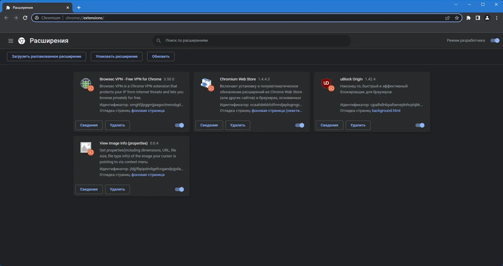Click Chromium Web Store version 1.4.4.3

click(264, 79)
